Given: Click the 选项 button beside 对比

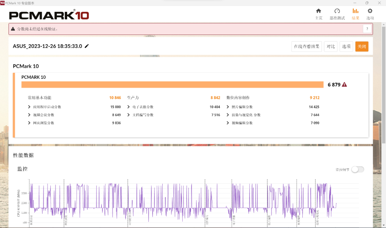Looking at the screenshot, I should click(x=346, y=46).
